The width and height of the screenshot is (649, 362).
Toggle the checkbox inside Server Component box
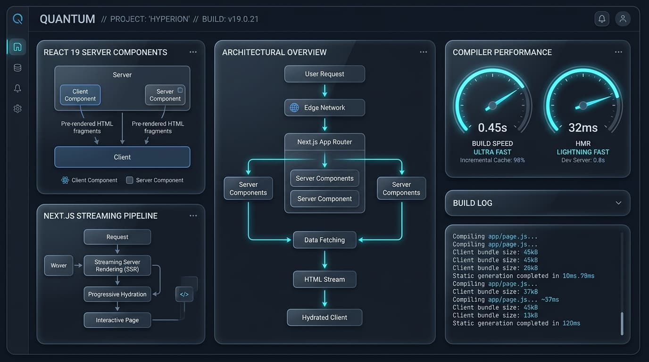(x=180, y=90)
